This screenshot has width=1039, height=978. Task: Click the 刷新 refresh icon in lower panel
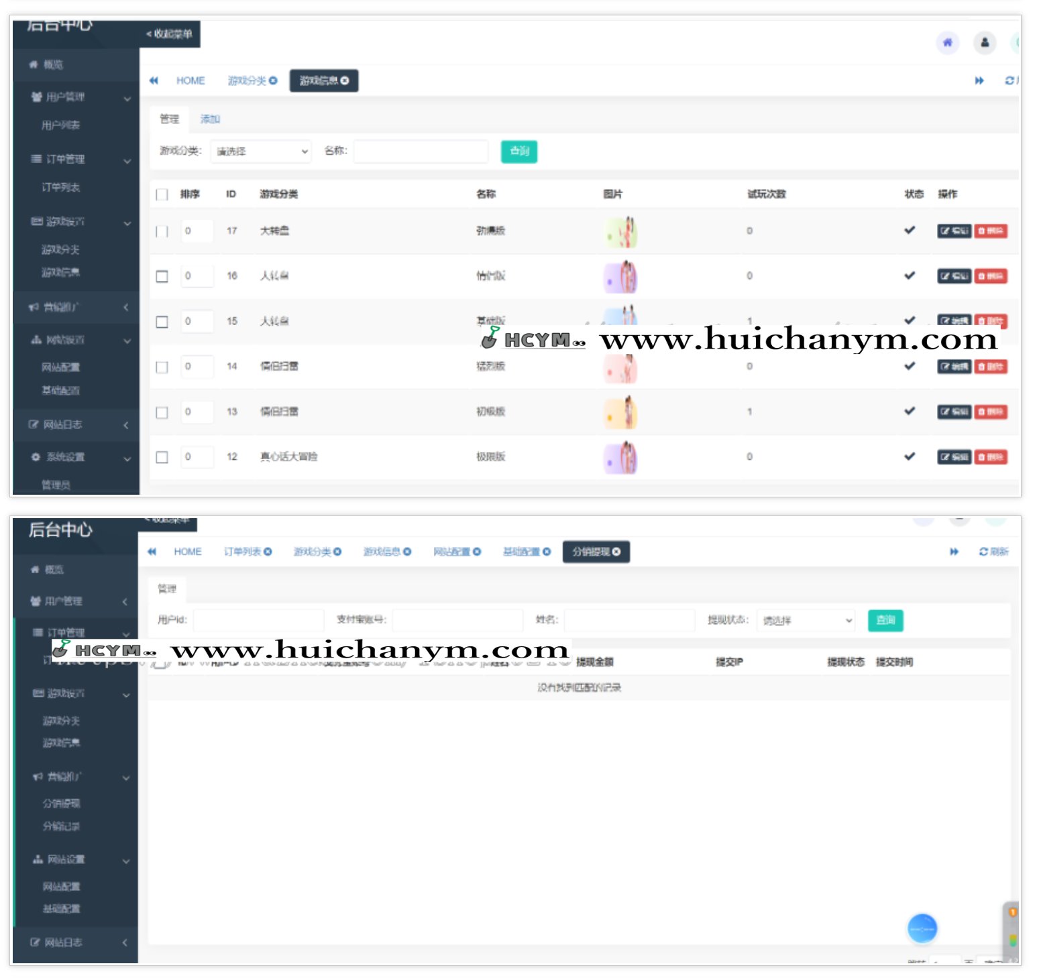click(993, 552)
